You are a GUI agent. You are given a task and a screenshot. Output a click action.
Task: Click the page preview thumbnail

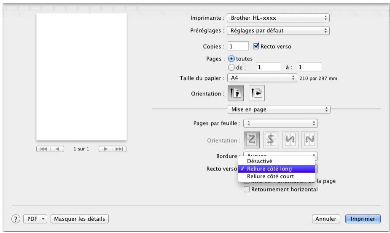(81, 77)
